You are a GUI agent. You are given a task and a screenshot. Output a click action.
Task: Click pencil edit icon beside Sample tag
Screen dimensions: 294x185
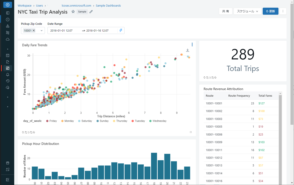(x=91, y=12)
